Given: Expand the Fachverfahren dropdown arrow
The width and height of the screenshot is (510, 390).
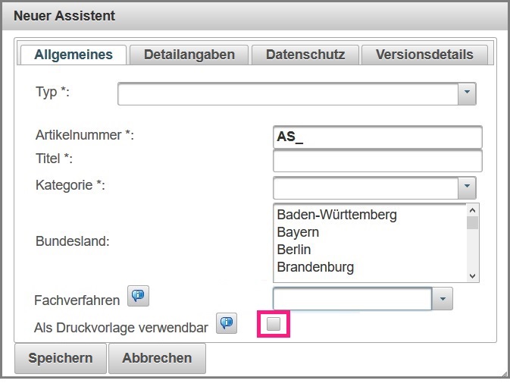Looking at the screenshot, I should tap(443, 298).
